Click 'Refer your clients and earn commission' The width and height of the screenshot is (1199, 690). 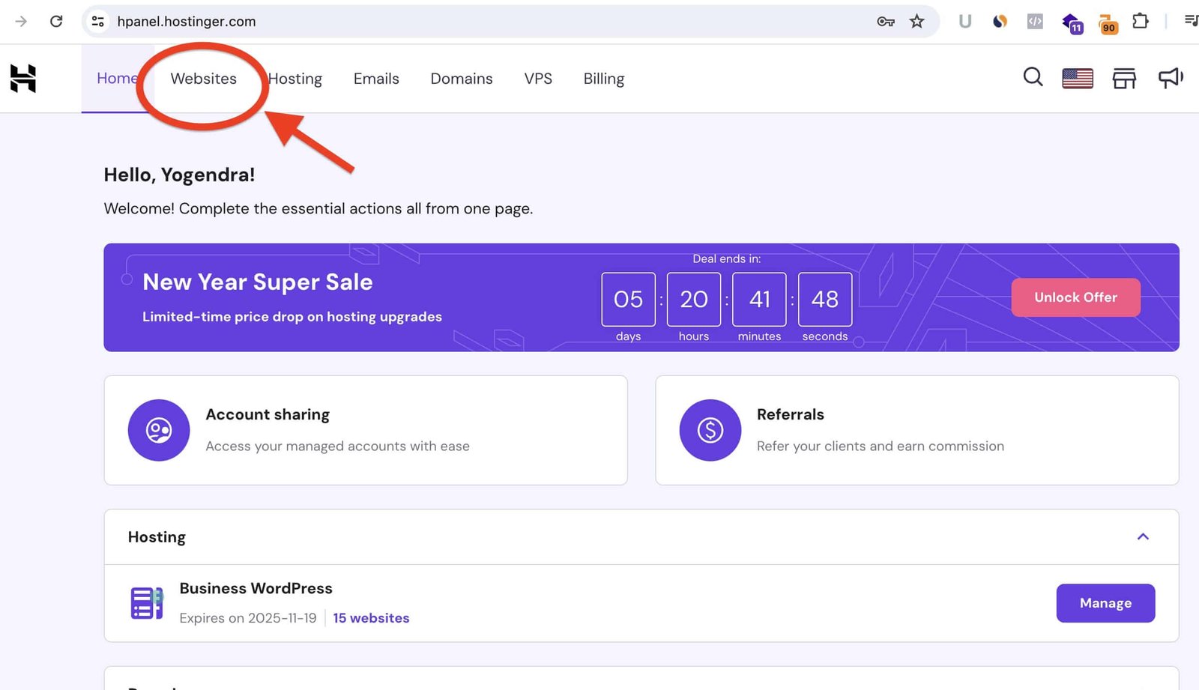[881, 447]
